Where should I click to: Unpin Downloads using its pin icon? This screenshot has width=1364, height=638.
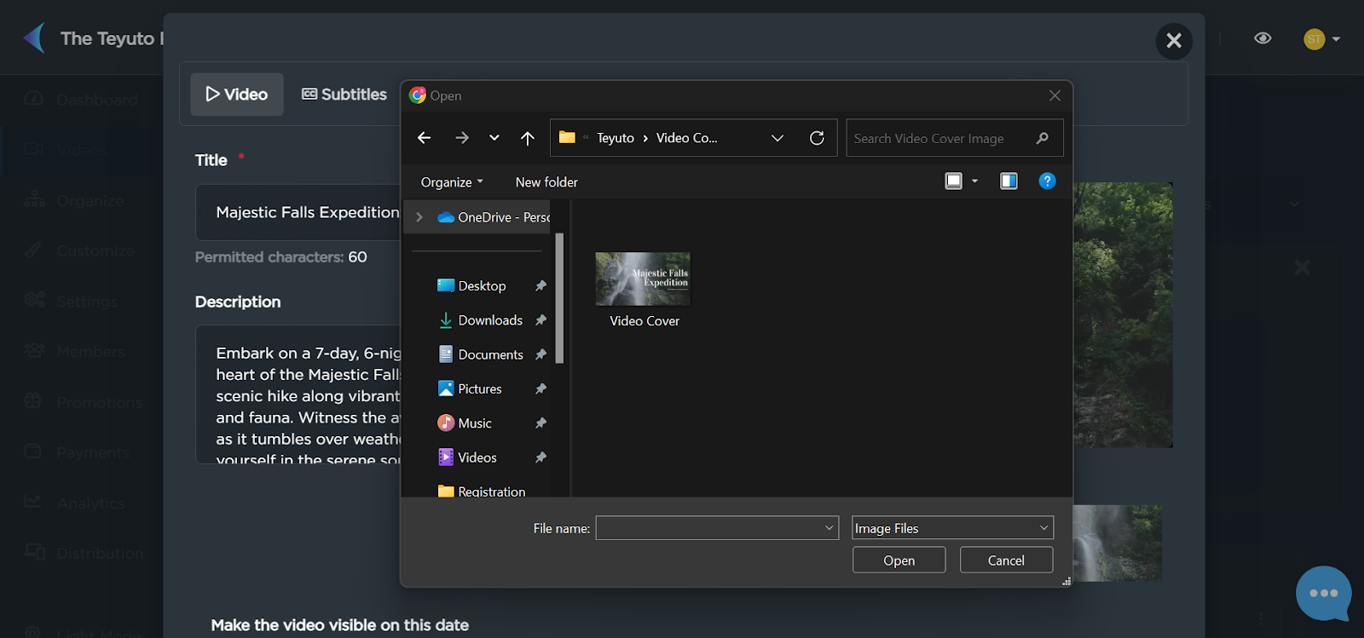(x=540, y=320)
